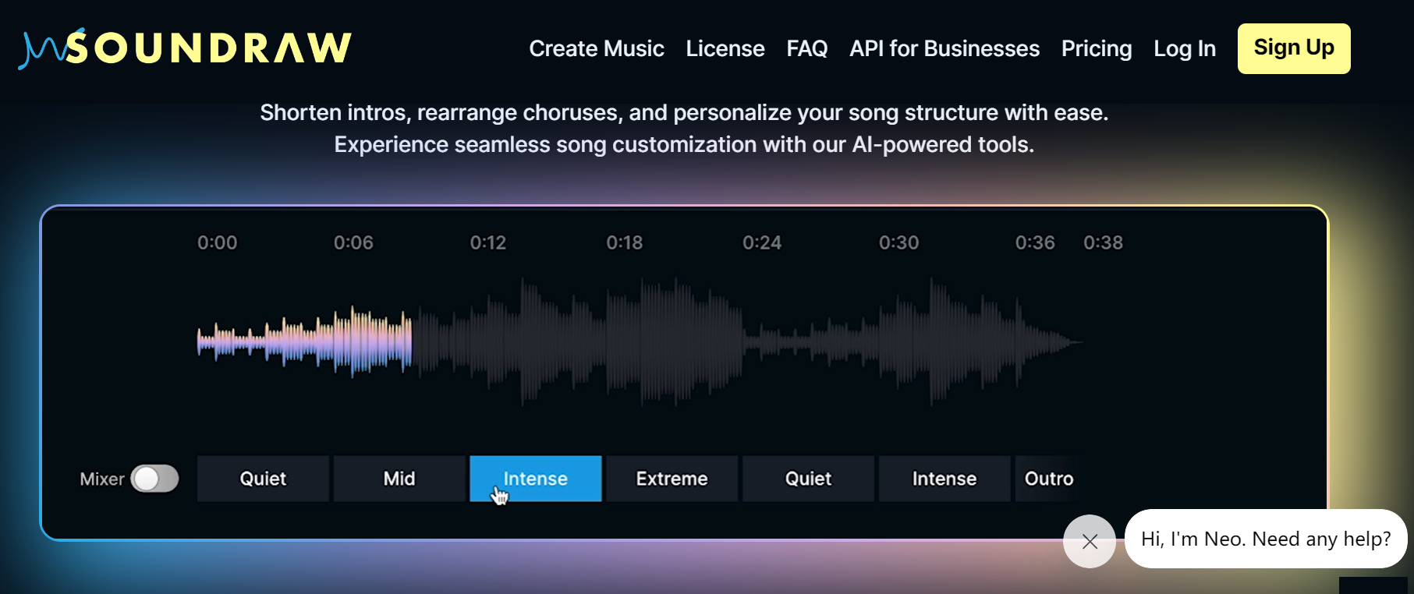The image size is (1414, 594).
Task: Toggle the Mixer switch
Action: pyautogui.click(x=154, y=479)
